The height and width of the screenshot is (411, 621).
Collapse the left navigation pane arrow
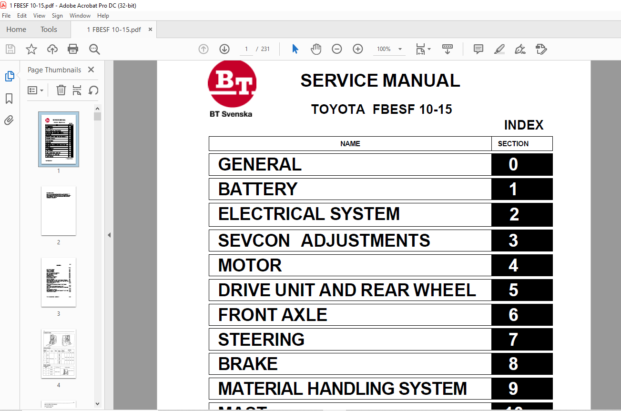[x=109, y=235]
